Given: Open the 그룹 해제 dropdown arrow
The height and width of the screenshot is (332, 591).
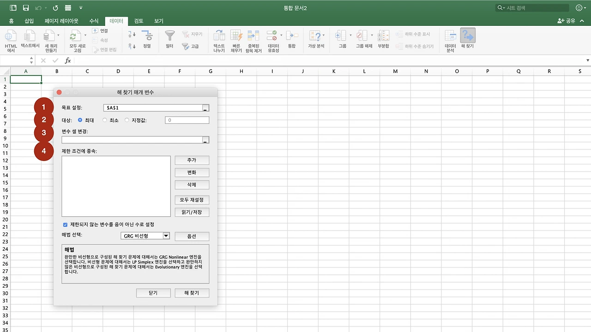Looking at the screenshot, I should [372, 35].
